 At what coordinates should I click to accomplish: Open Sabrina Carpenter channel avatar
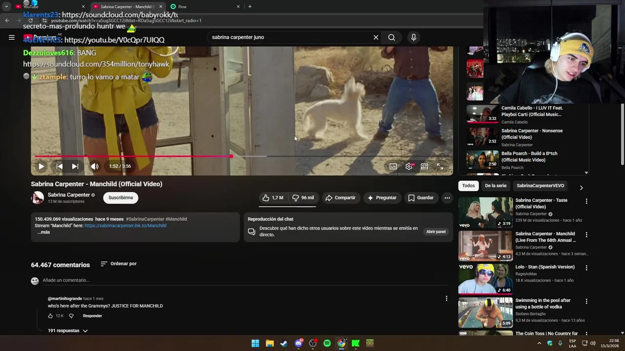point(38,197)
